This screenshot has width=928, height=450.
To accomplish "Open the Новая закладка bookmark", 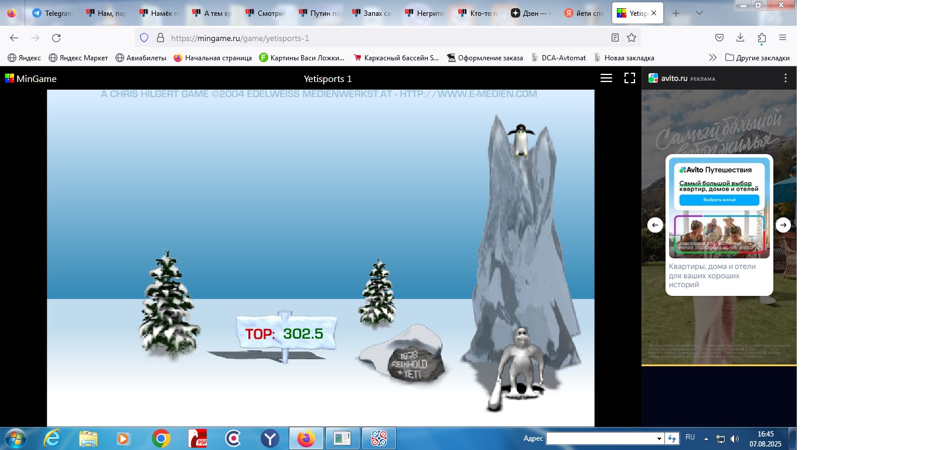I will 624,57.
